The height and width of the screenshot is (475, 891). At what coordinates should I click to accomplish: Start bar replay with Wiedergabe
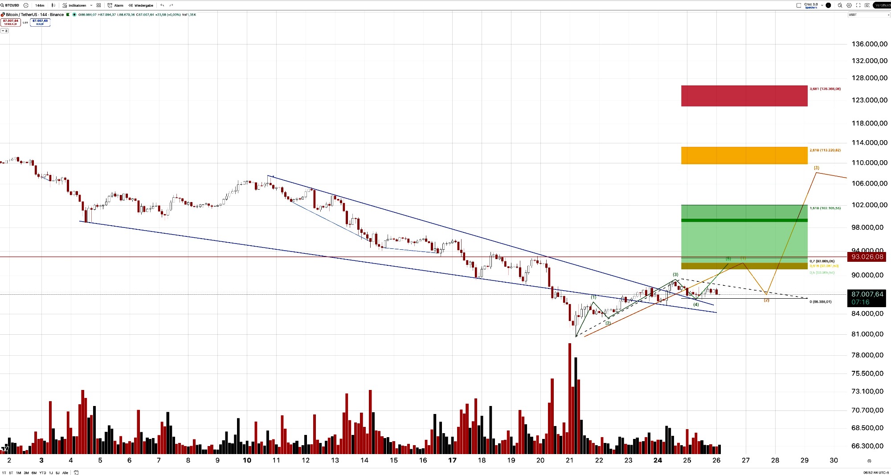click(x=141, y=5)
